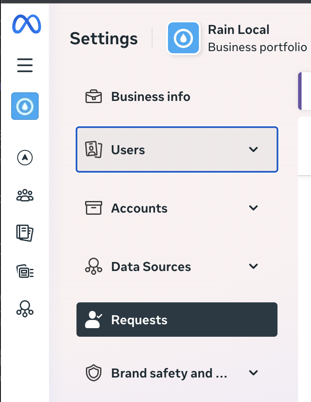Viewport: 311px width, 402px height.
Task: Open the people group icon in sidebar
Action: (25, 195)
